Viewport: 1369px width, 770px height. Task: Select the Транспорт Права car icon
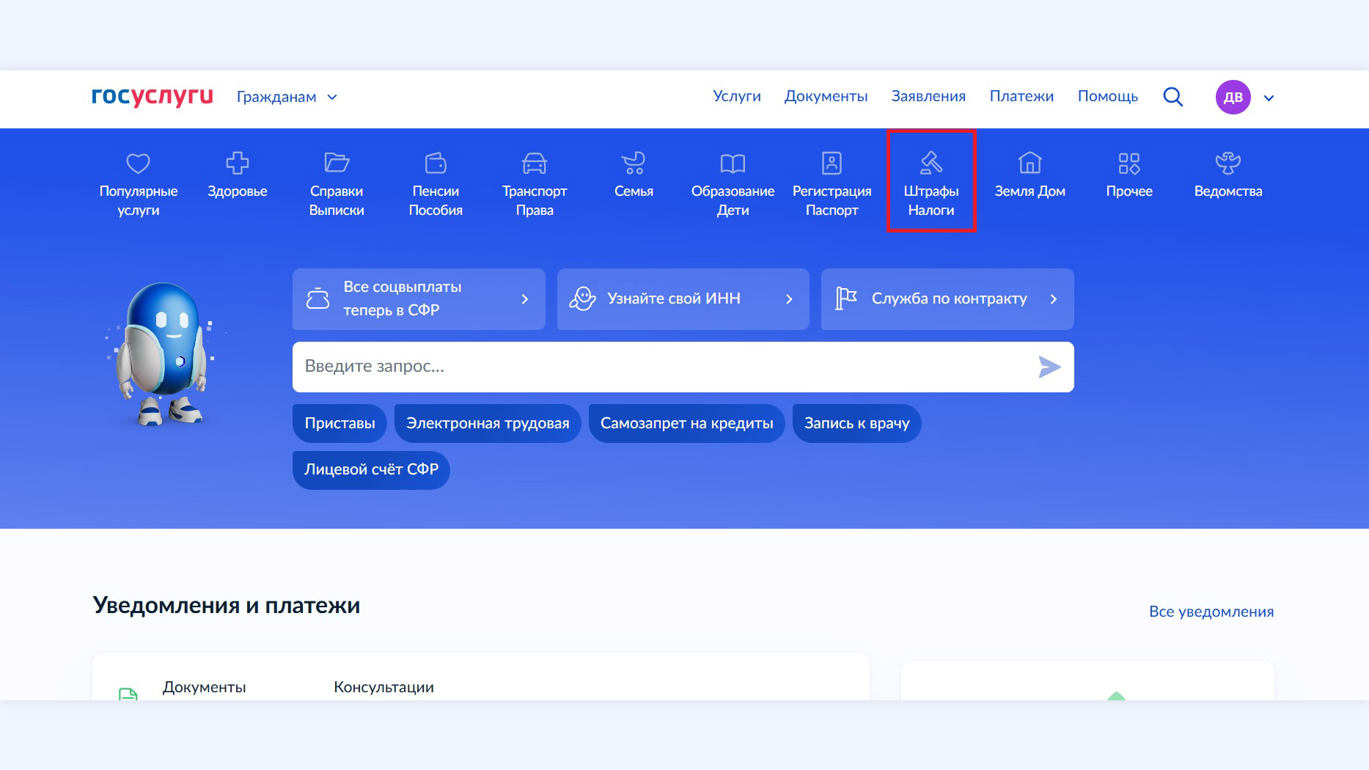[535, 164]
